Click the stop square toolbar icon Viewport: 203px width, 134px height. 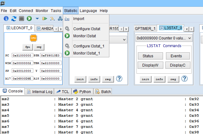point(22,18)
